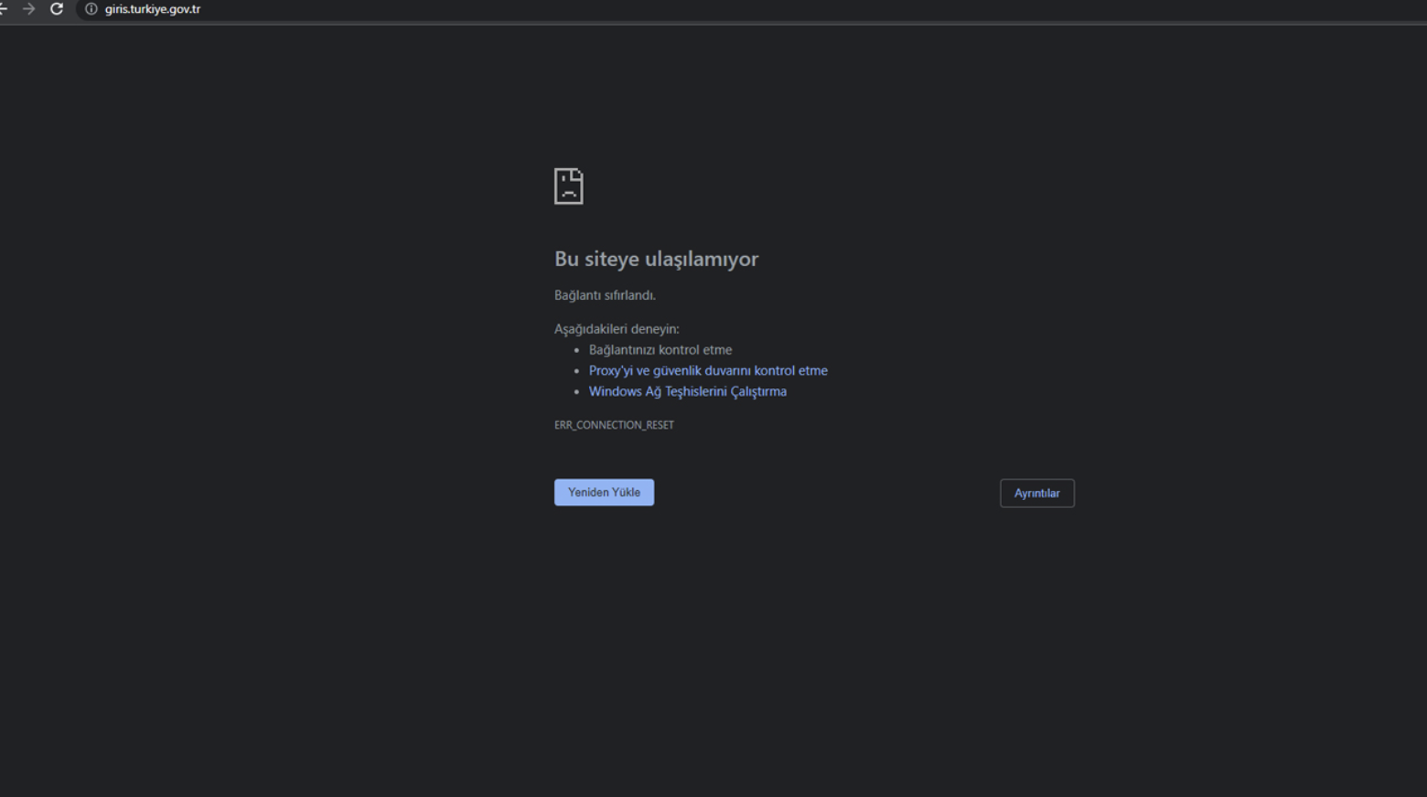Click the bullet before 'Bağlantınızı kontrol etme'
Viewport: 1427px width, 797px height.
(x=577, y=350)
